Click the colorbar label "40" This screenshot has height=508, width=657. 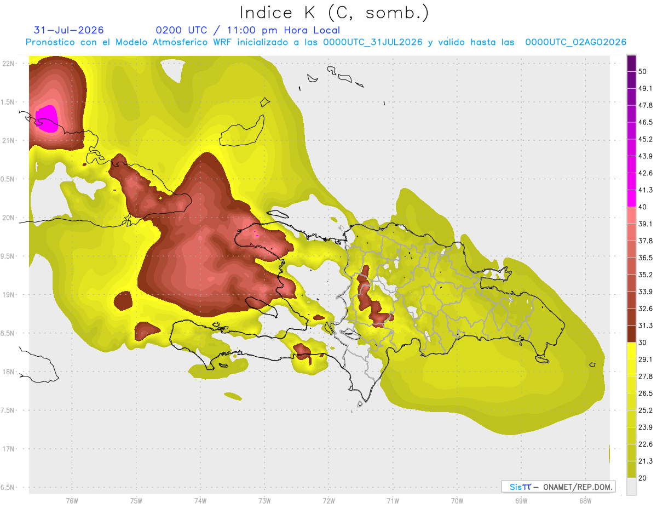643,207
